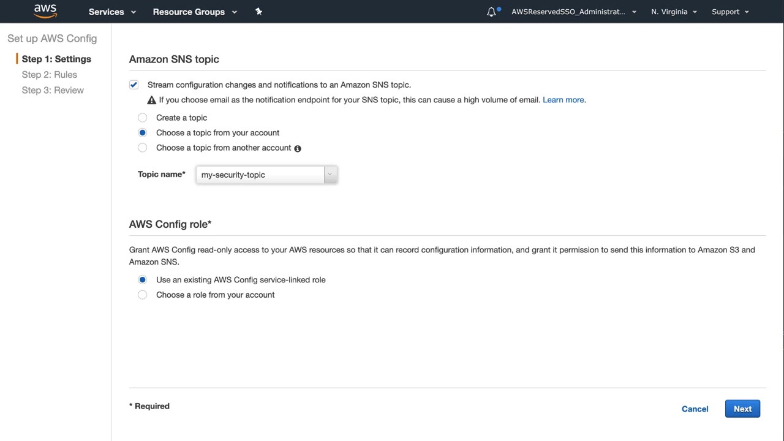Open the notifications bell icon
The height and width of the screenshot is (441, 784).
tap(491, 12)
